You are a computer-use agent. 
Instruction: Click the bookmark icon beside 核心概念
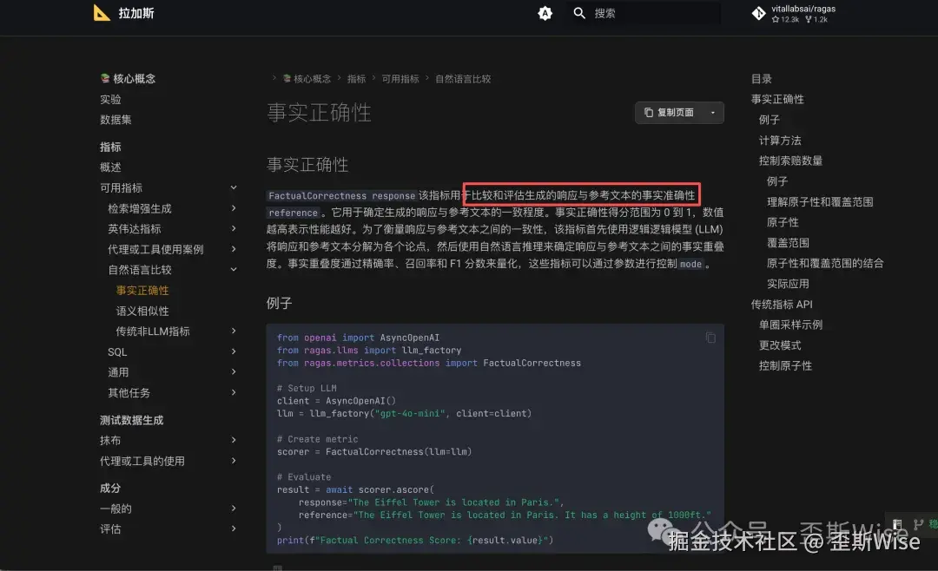pyautogui.click(x=106, y=78)
